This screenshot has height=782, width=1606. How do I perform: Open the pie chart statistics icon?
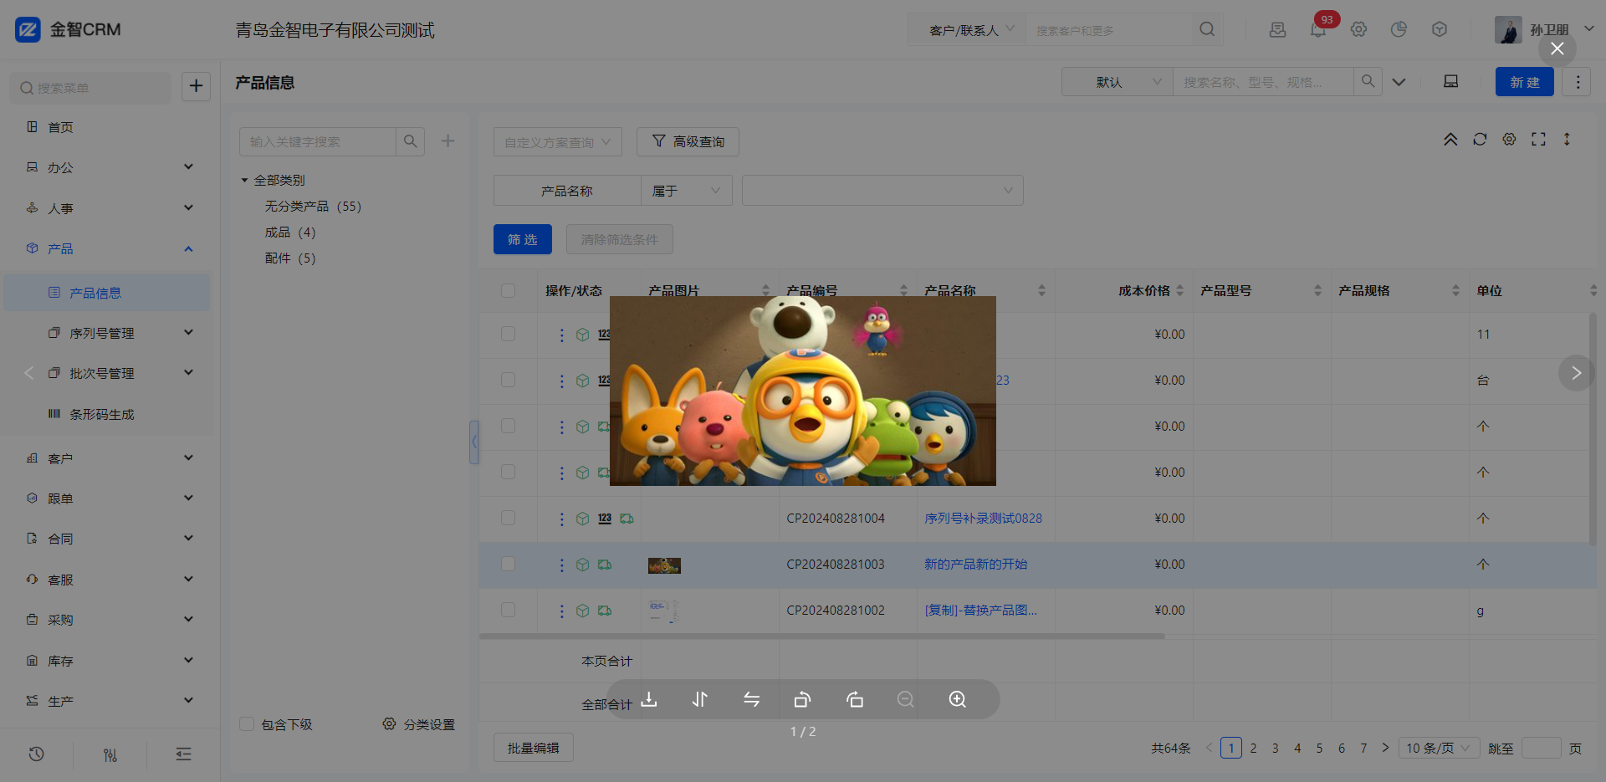pos(1399,29)
